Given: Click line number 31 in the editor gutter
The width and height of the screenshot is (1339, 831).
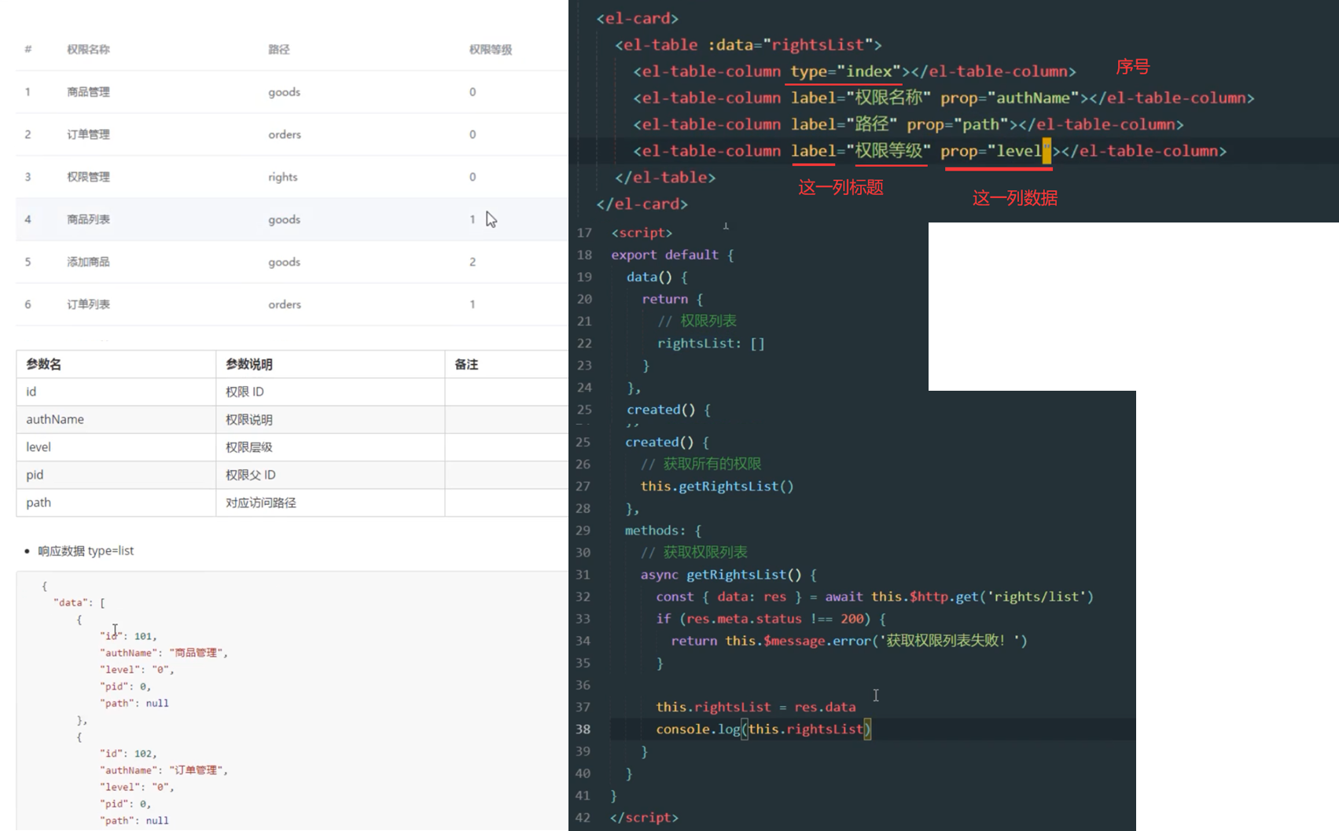Looking at the screenshot, I should point(583,575).
